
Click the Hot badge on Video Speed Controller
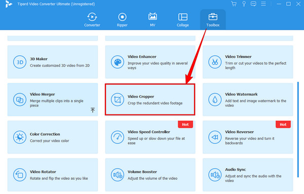coord(185,125)
